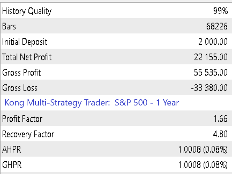
Task: Click the 4.80 recovery factor value
Action: pos(220,134)
